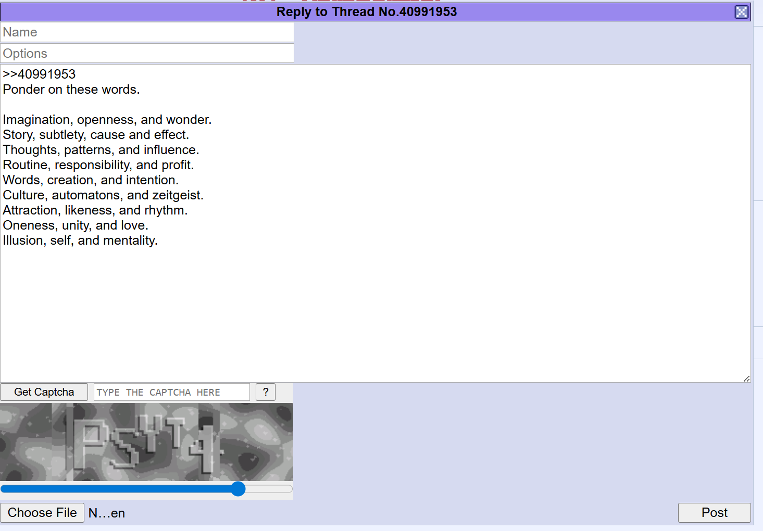Click the line 'Imagination, openness, and wonder.'
The image size is (763, 531).
pos(107,120)
